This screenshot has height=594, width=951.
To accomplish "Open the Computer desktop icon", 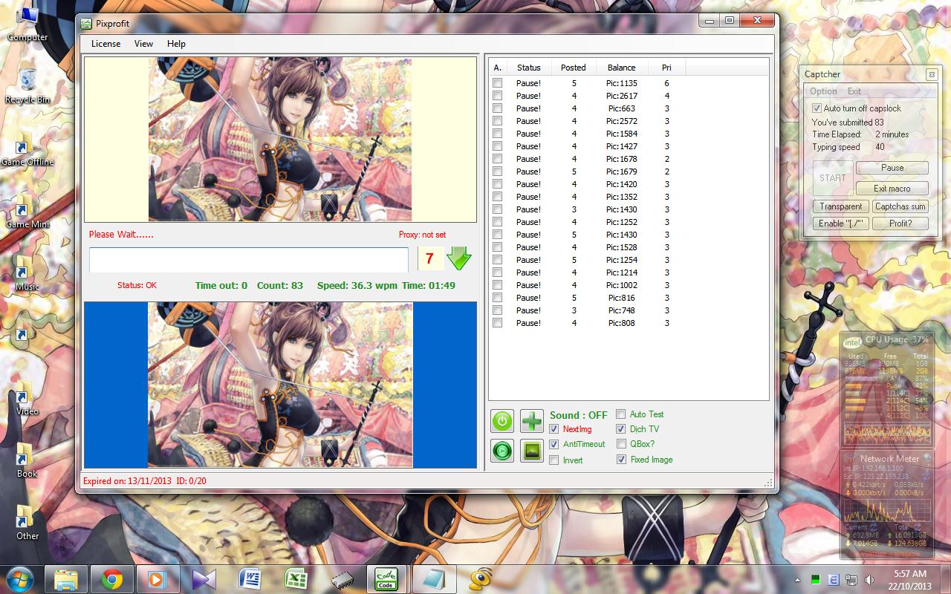I will click(x=27, y=22).
